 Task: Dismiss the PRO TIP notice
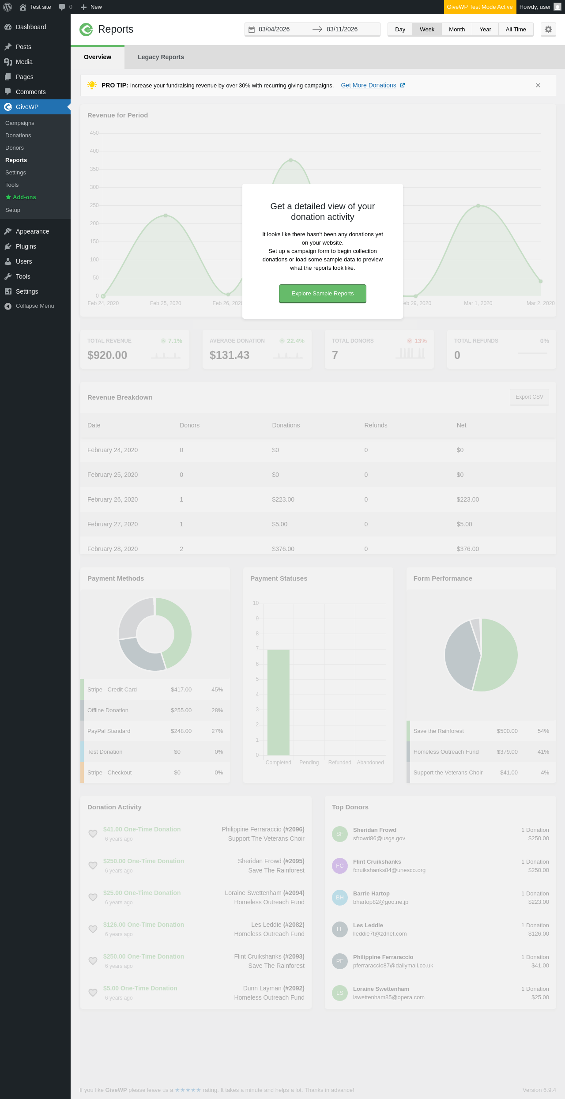tap(538, 85)
